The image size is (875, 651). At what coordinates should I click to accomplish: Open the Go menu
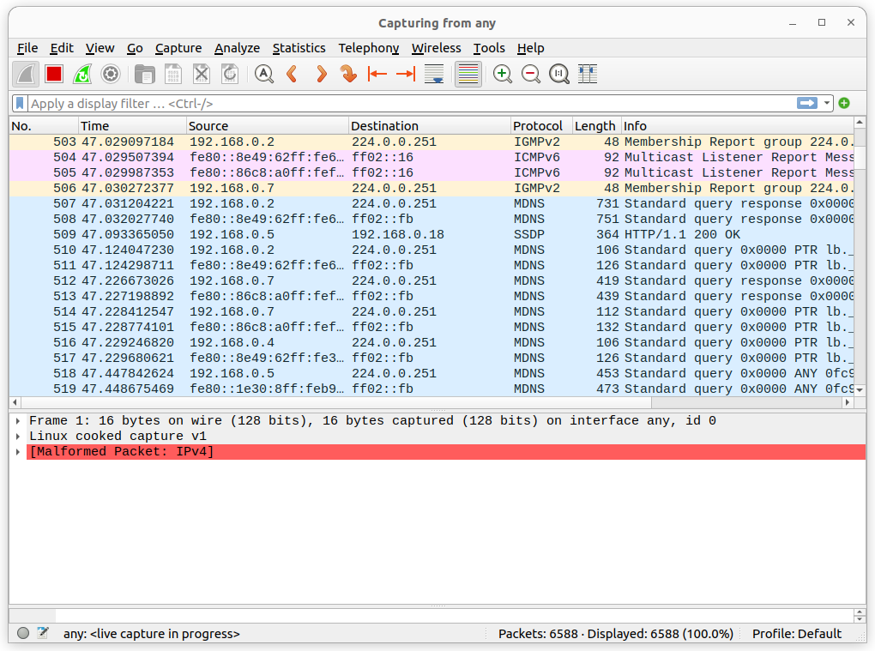(x=135, y=48)
